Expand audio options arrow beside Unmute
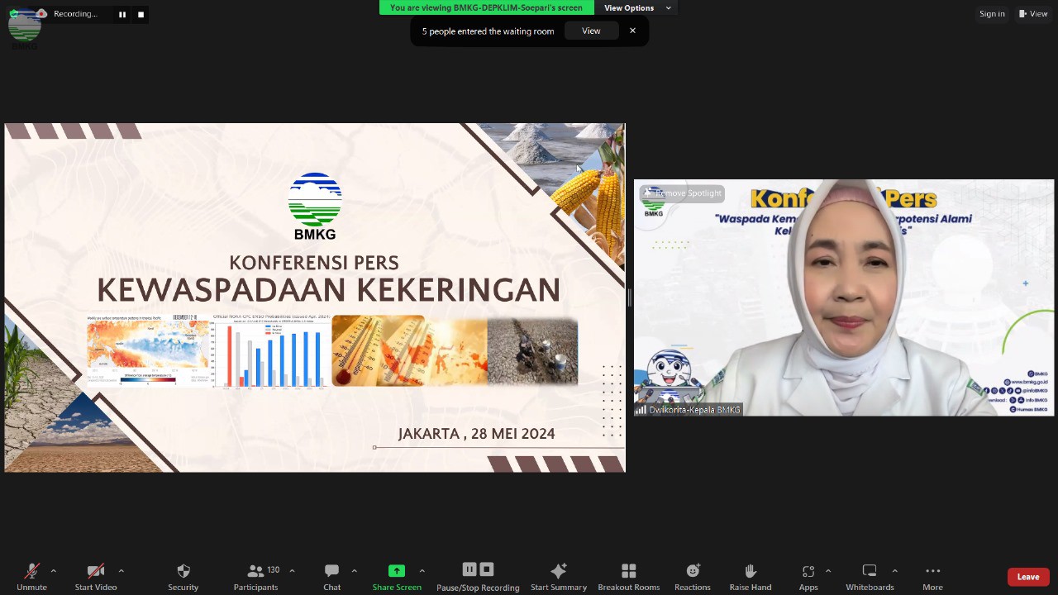Image resolution: width=1058 pixels, height=595 pixels. (x=54, y=571)
